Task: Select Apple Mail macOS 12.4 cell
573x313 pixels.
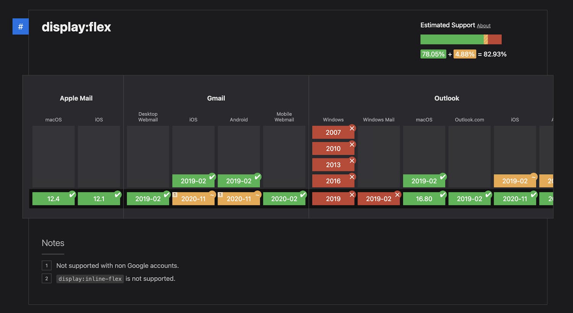Action: click(x=53, y=199)
